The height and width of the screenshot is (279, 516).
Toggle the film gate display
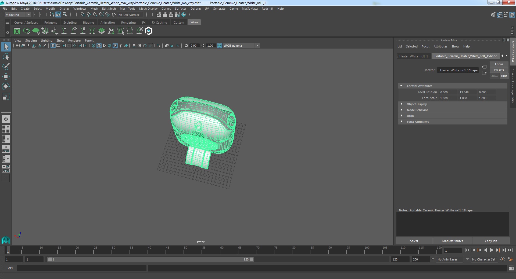(x=58, y=46)
